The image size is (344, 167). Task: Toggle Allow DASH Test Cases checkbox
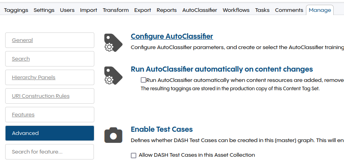point(134,155)
